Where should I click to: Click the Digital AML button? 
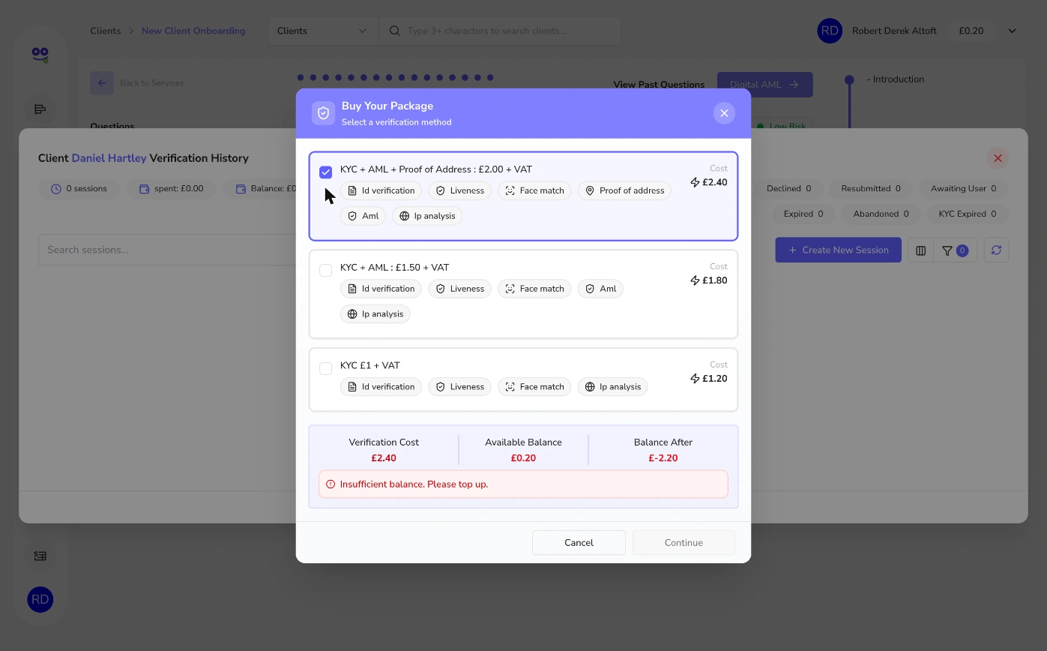pyautogui.click(x=764, y=85)
